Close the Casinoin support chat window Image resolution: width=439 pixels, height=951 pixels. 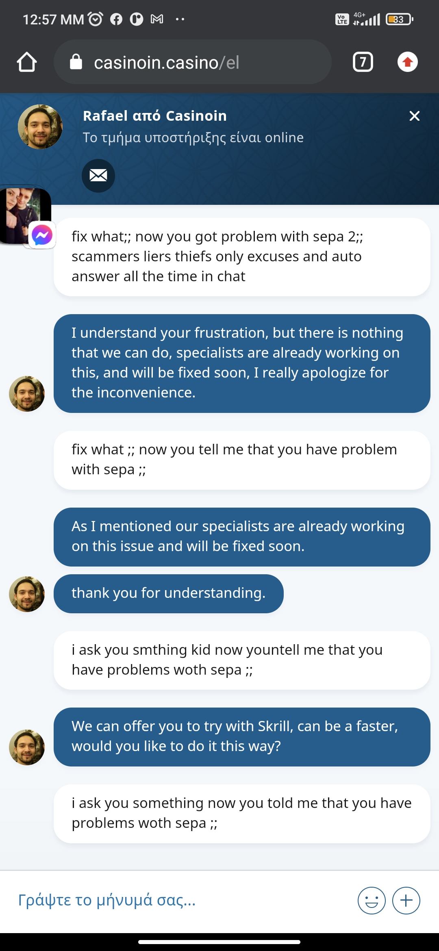coord(414,116)
